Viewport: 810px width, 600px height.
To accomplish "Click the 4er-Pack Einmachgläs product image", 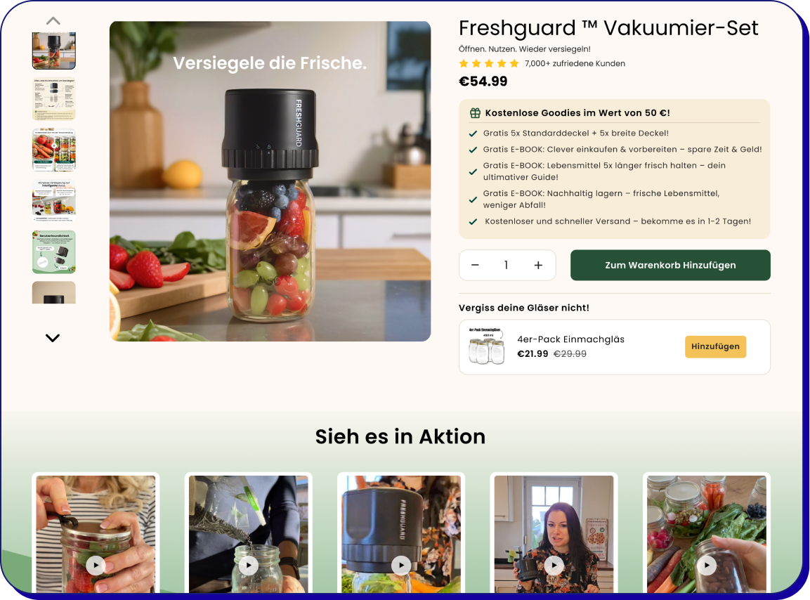I will pos(486,347).
